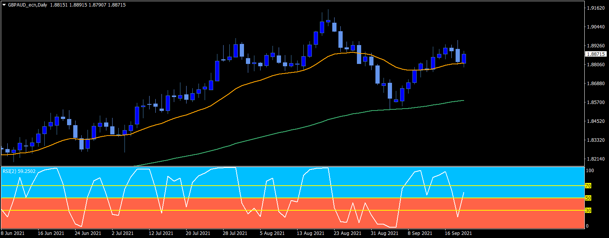This screenshot has height=238, width=609.
Task: Click the 2 Jul 2021 date label
Action: [123, 233]
